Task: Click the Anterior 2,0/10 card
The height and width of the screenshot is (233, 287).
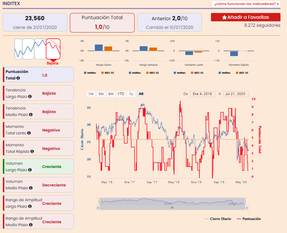Action: 169,22
